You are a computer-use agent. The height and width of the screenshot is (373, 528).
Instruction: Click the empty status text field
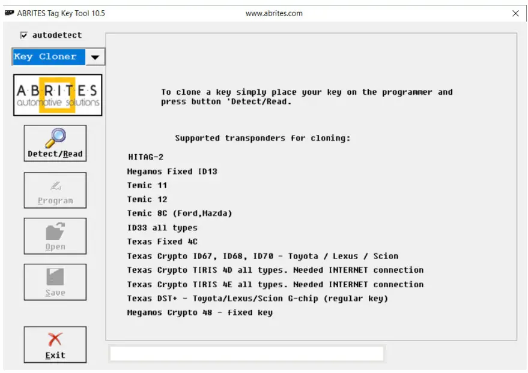(246, 353)
